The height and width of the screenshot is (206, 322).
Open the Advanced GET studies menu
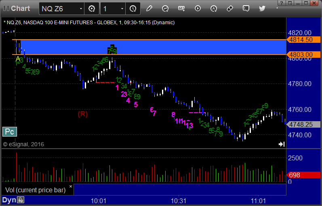[x=181, y=8]
